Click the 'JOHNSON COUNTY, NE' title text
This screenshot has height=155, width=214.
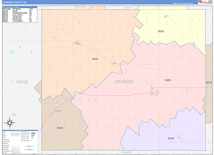tap(14, 2)
